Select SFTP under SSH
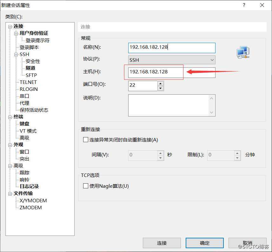Image resolution: width=272 pixels, height=252 pixels. pyautogui.click(x=31, y=75)
